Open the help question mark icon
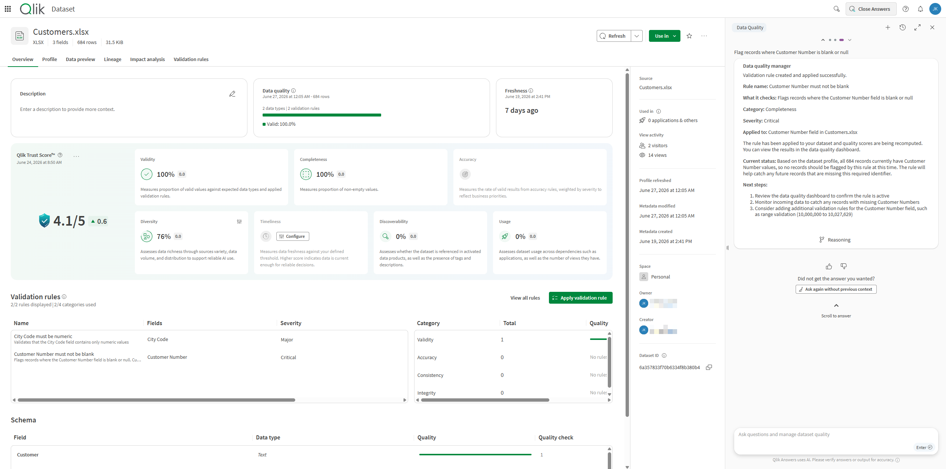Image resolution: width=946 pixels, height=469 pixels. (906, 9)
